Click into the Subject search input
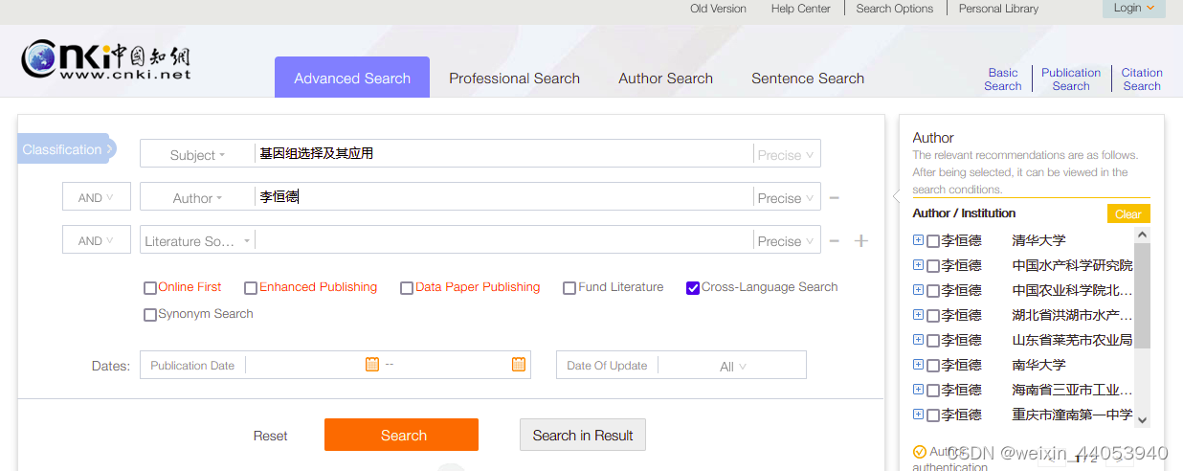The height and width of the screenshot is (471, 1183). [503, 154]
